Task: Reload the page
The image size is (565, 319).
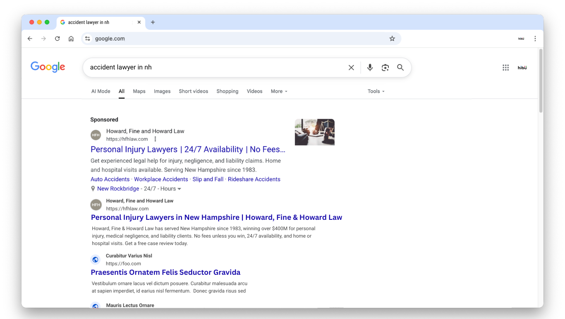Action: coord(57,38)
